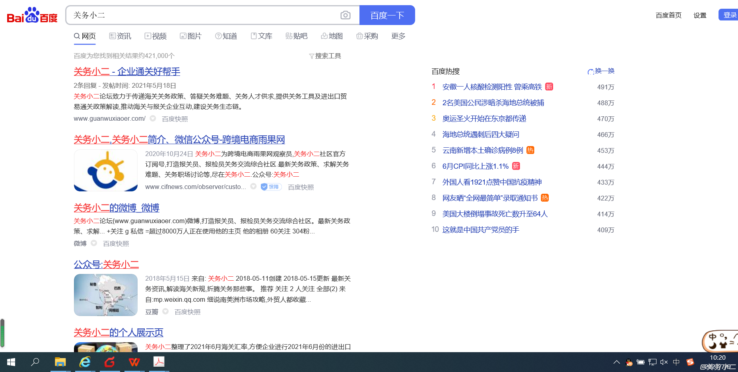Switch to the 文库 tab
The image size is (738, 372).
click(261, 36)
